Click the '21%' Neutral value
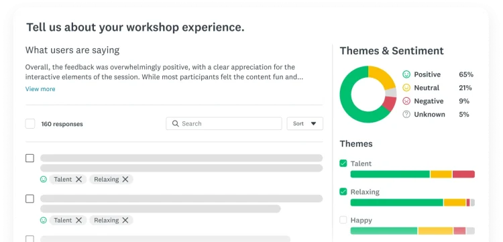 tap(465, 88)
